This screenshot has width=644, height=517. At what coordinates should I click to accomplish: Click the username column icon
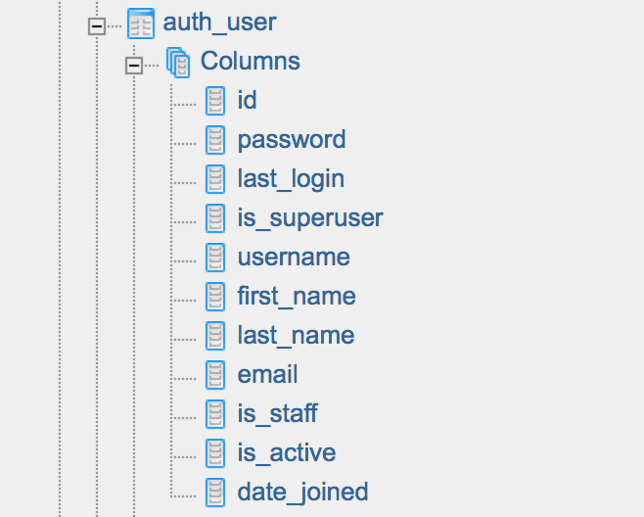pos(215,258)
